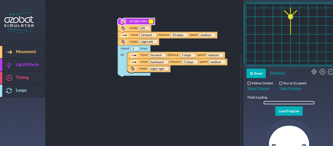Recenter the simulator view with crosshair icon
333x146 pixels.
click(314, 72)
